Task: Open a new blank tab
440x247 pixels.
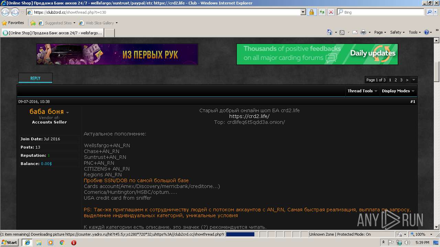Action: [x=109, y=33]
